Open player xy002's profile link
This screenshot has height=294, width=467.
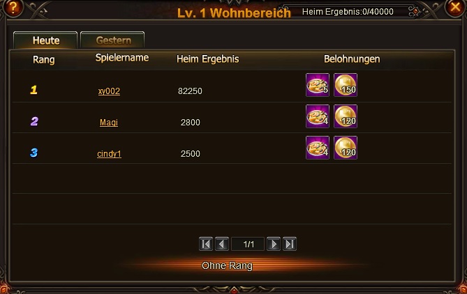pos(109,91)
